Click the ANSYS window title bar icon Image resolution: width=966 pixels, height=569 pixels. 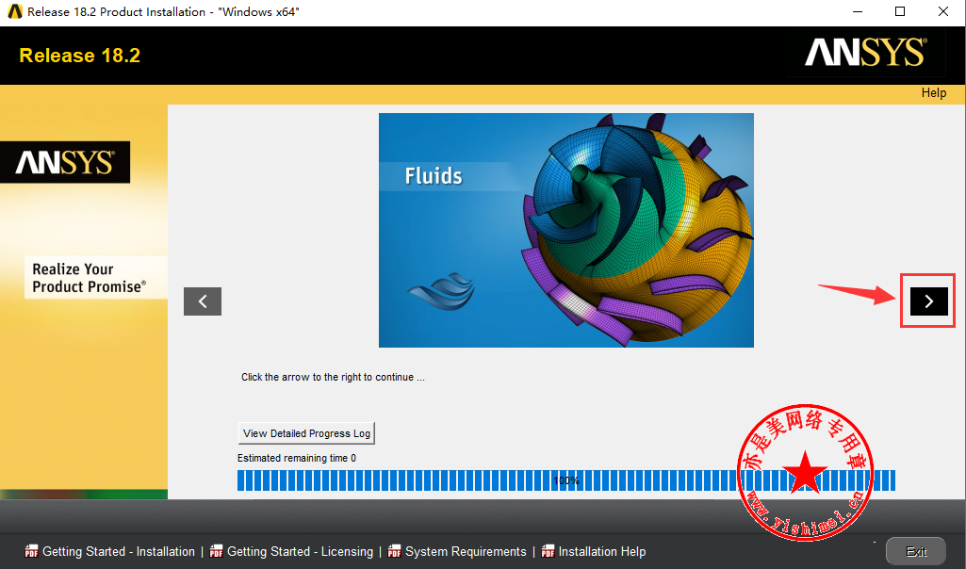[x=15, y=11]
